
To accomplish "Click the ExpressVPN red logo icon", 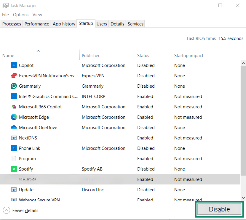I will click(14, 76).
